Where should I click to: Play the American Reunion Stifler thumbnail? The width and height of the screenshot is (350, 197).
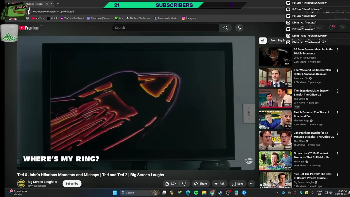275,77
